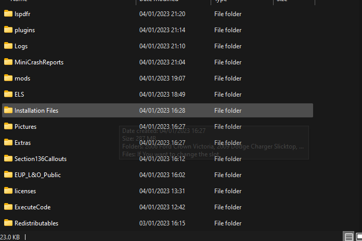
Task: Click the Redistributables folder name
Action: click(36, 223)
